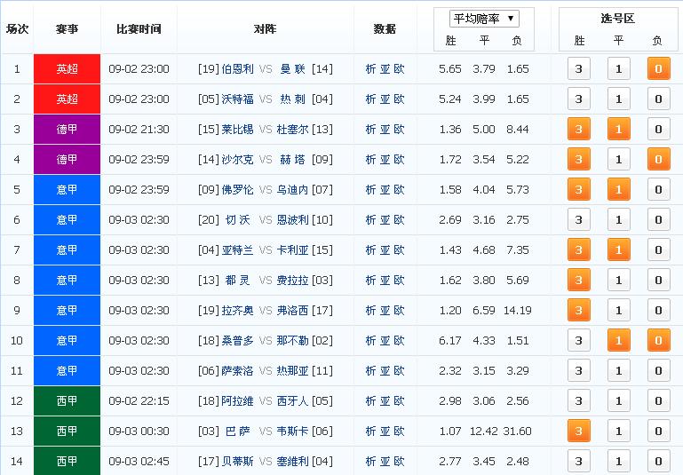Deselect win 3 for 巴萨 vs 韦斯卡
Viewport: 683px width, 475px height.
[x=578, y=431]
